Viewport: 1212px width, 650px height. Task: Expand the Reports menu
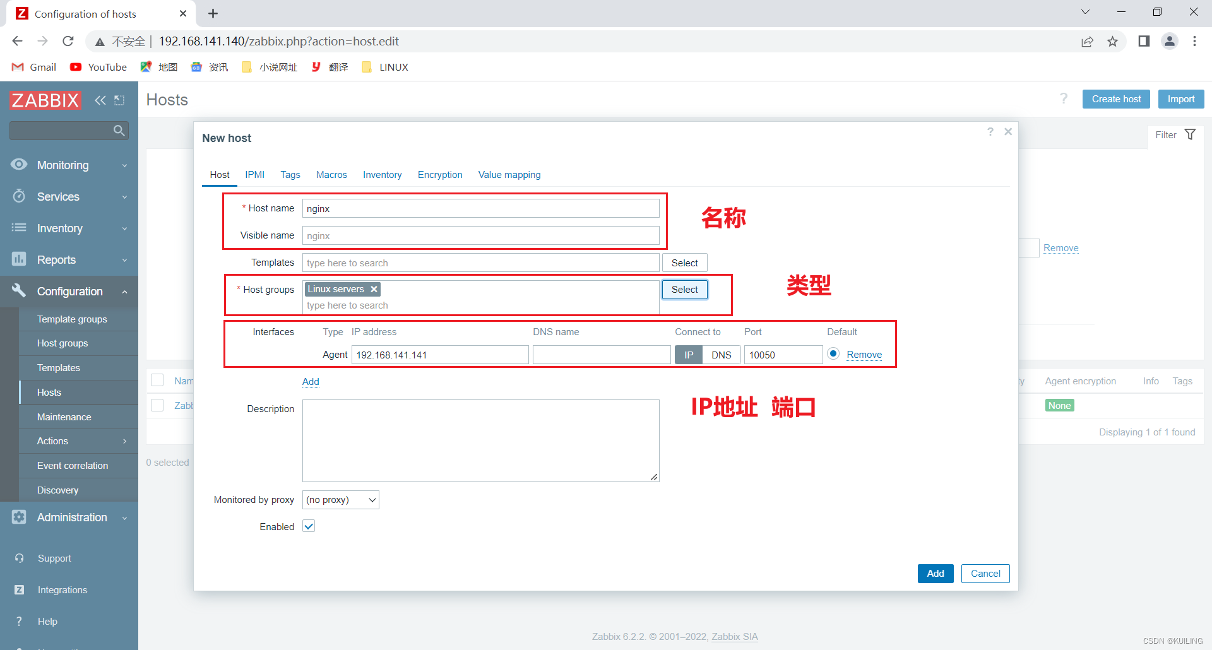124,260
